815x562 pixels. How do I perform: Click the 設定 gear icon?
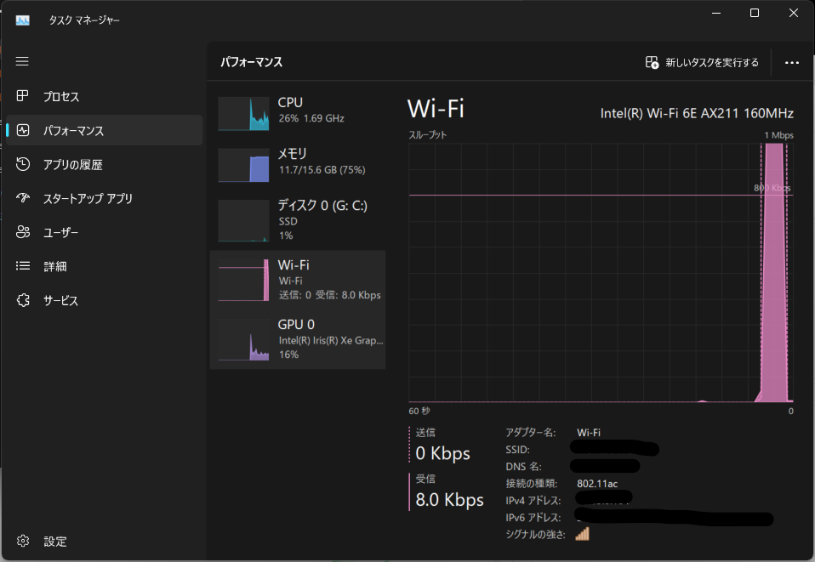[22, 541]
